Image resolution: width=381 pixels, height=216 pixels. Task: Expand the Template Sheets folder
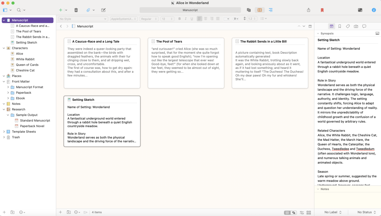(4, 132)
